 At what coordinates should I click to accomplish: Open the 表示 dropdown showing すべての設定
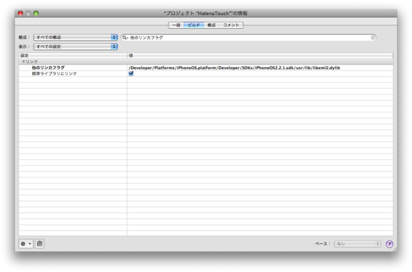(76, 47)
